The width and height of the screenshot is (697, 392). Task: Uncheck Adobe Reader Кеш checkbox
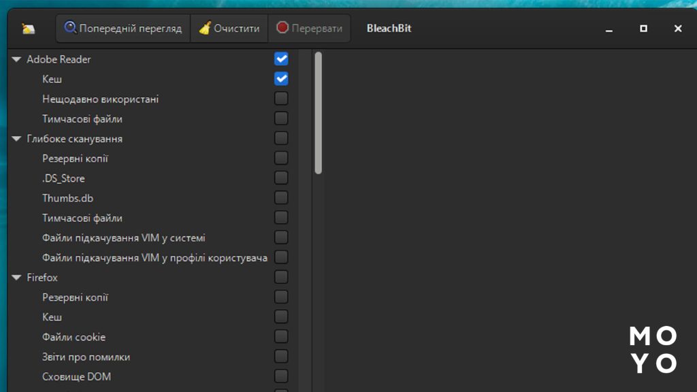point(281,78)
